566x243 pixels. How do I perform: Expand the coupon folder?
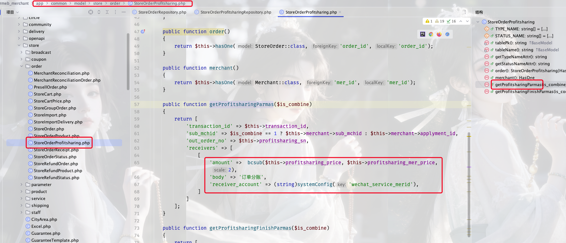point(22,59)
